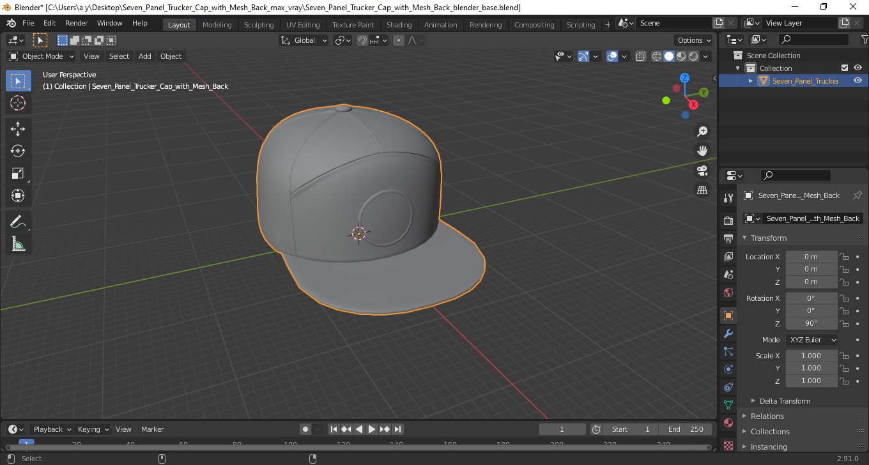This screenshot has height=465, width=869.
Task: Open the Scene properties tab
Action: pyautogui.click(x=728, y=274)
